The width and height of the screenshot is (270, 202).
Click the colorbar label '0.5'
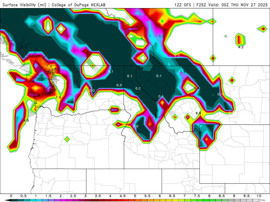tap(23, 196)
